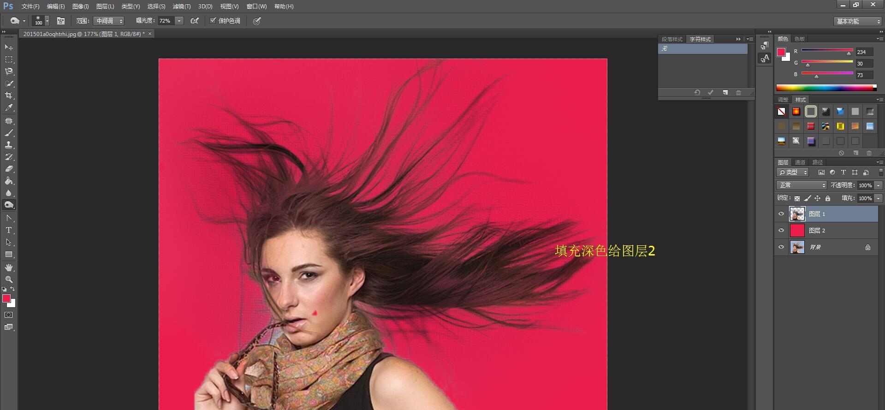Viewport: 885px width, 410px height.
Task: Open the 滤镜(T) menu
Action: (182, 6)
